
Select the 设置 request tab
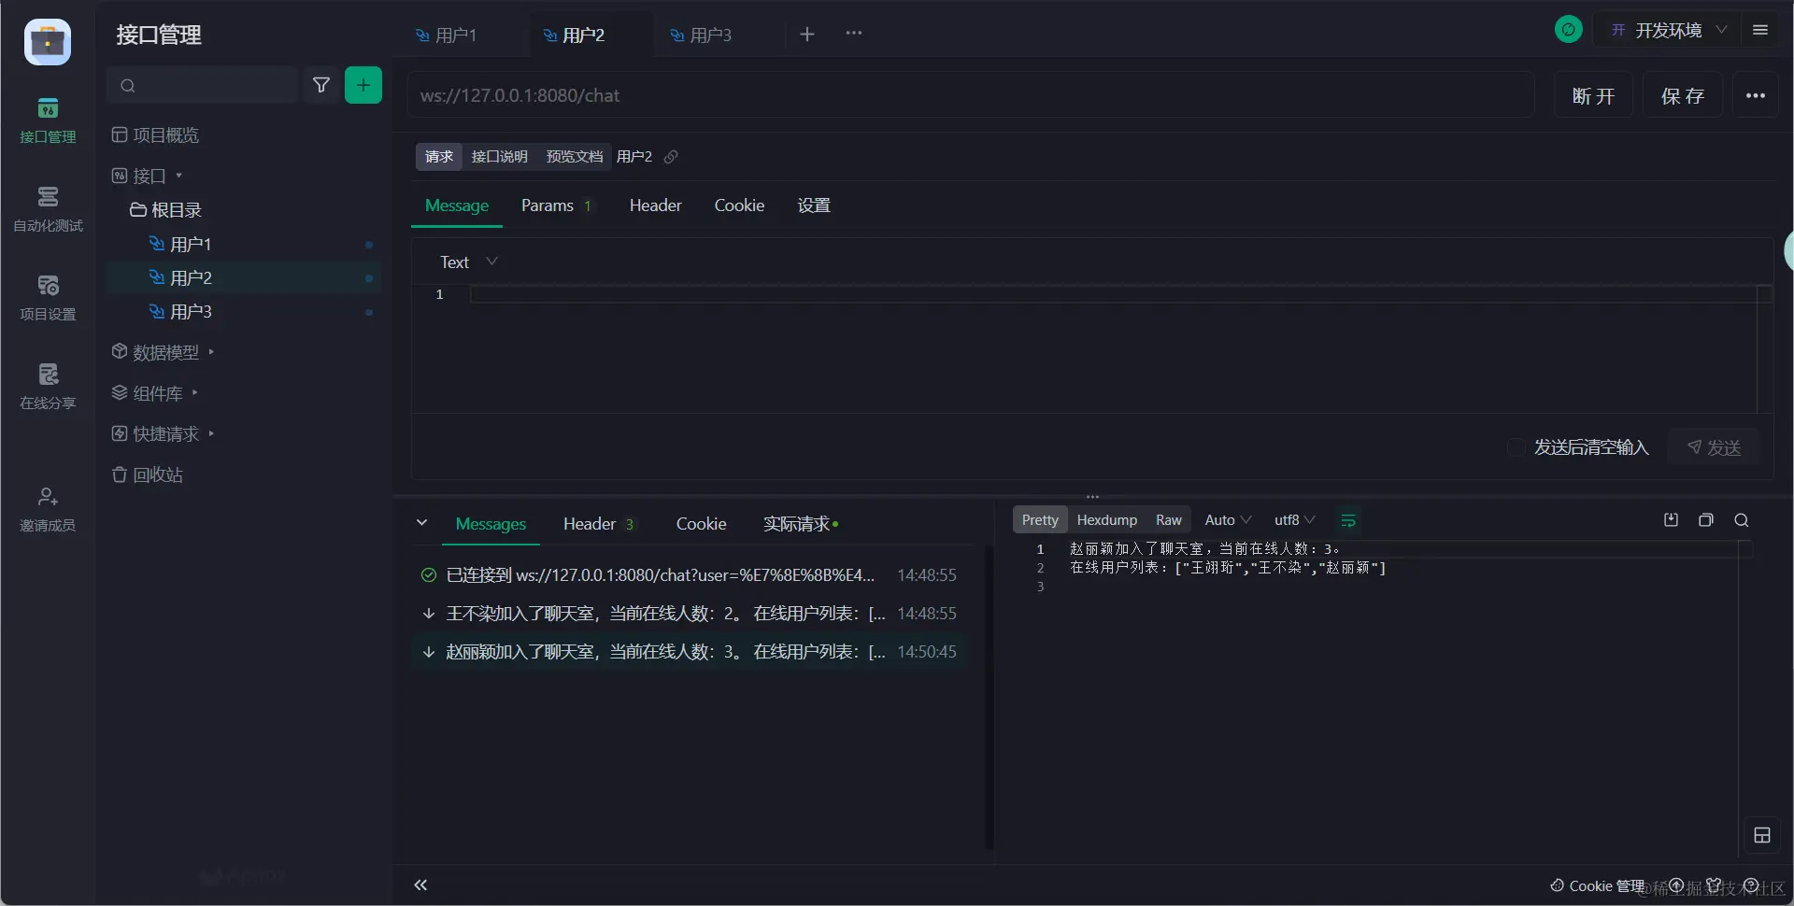[x=814, y=205]
